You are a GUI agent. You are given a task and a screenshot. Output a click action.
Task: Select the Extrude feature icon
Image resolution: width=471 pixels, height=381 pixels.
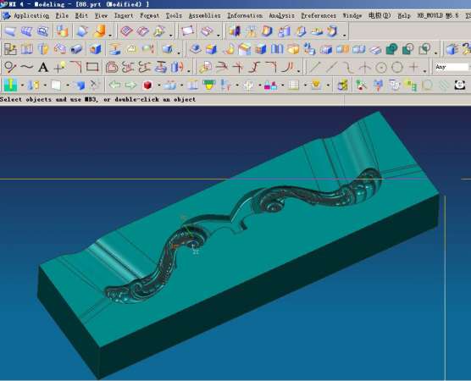tap(26, 49)
